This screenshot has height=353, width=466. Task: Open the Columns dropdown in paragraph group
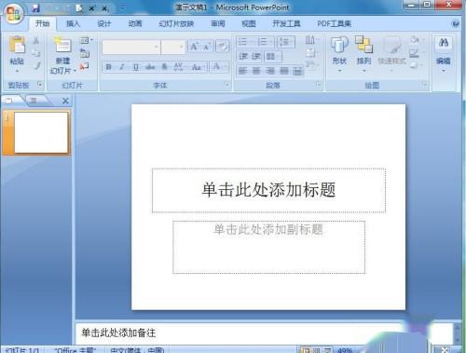tap(273, 56)
